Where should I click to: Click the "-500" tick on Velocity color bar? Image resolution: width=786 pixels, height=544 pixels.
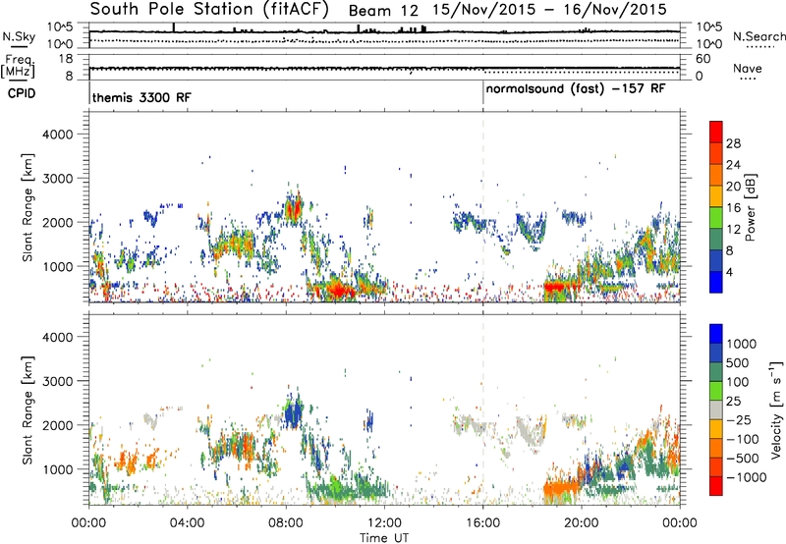coord(742,458)
